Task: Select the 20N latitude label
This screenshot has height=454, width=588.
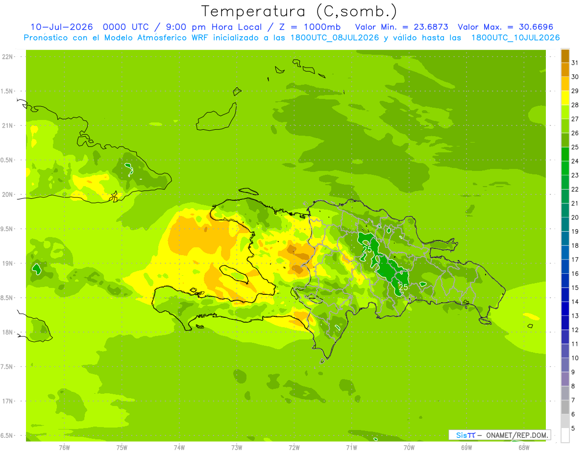Action: (7, 195)
